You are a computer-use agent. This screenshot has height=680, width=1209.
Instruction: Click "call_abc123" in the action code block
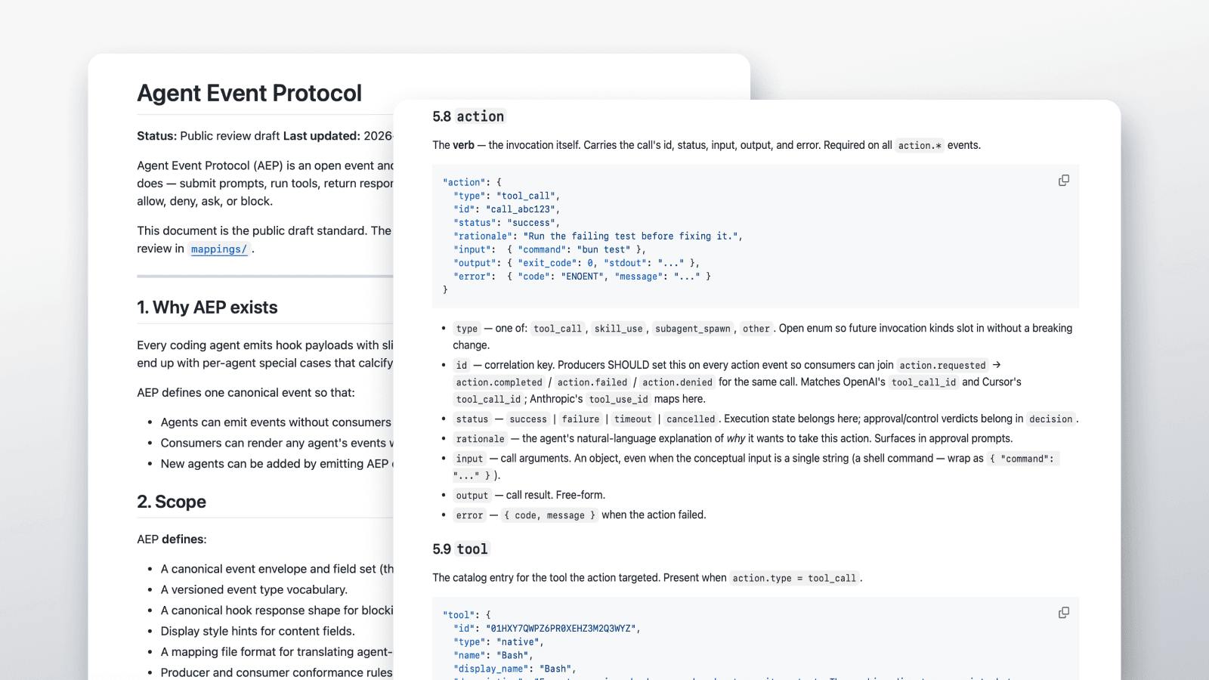[x=520, y=209]
